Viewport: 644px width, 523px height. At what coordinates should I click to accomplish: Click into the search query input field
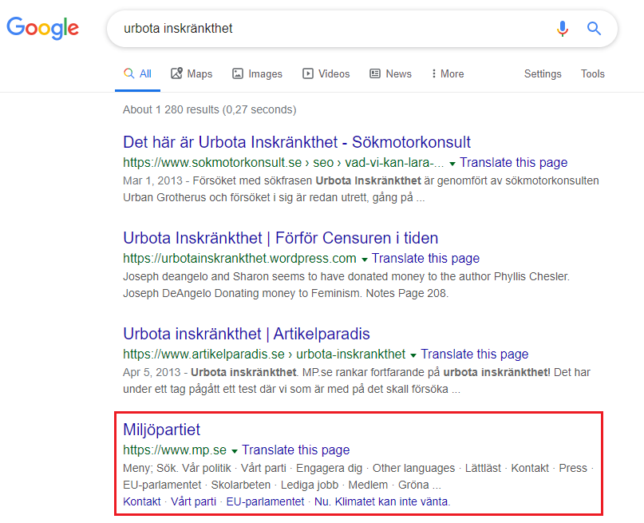click(319, 29)
